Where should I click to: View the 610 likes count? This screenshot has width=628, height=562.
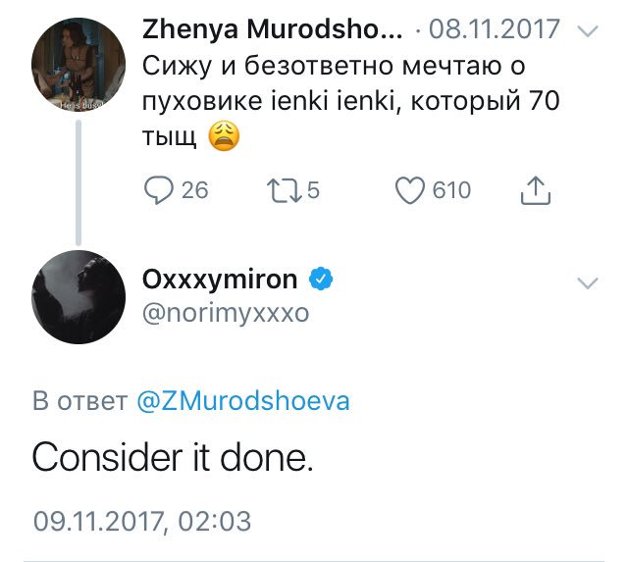pyautogui.click(x=451, y=189)
